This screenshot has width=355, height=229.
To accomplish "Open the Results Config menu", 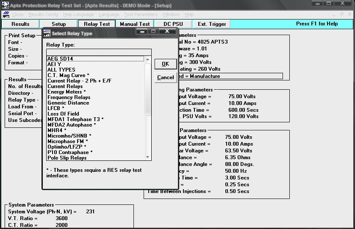I will (x=43, y=14).
